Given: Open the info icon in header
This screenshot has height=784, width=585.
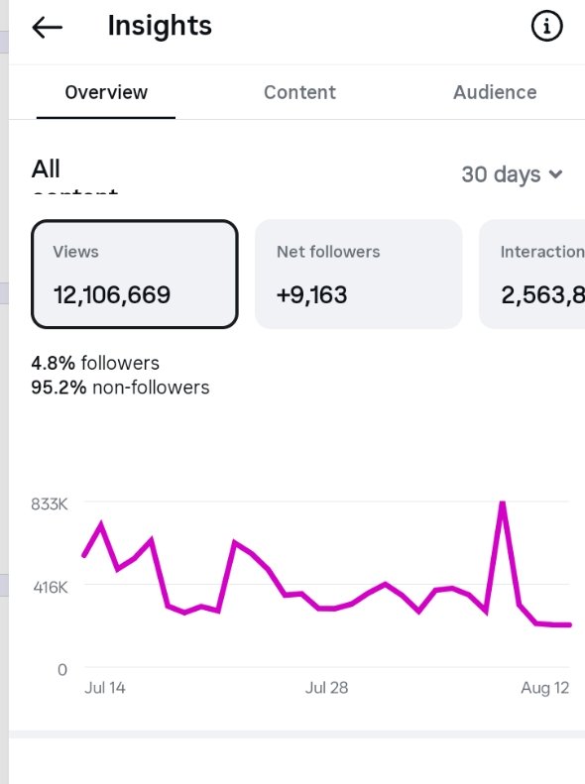Looking at the screenshot, I should pos(546,26).
